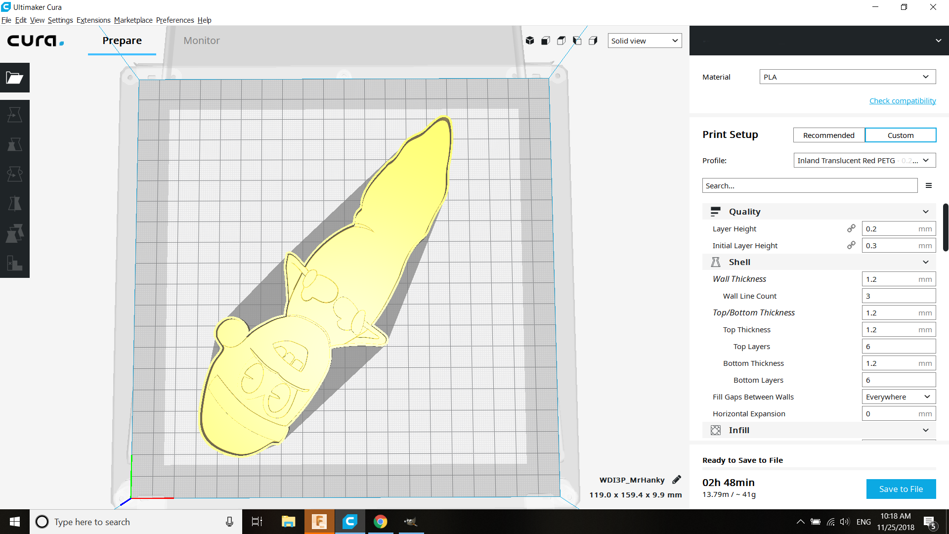Screen dimensions: 949x534
Task: Select the Move tool in left toolbar
Action: point(15,115)
